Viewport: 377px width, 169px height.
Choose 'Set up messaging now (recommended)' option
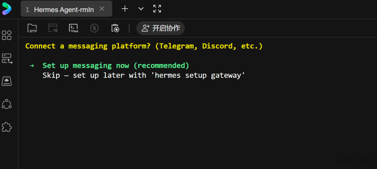(116, 65)
